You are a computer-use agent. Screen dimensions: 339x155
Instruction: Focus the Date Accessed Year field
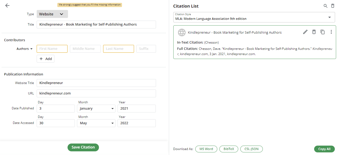point(137,123)
